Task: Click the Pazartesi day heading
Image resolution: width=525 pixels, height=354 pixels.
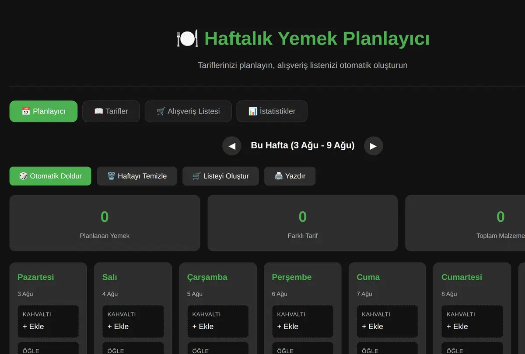Action: [x=36, y=277]
